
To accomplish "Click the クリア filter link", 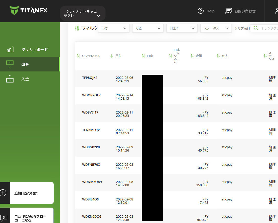I will pos(241,29).
